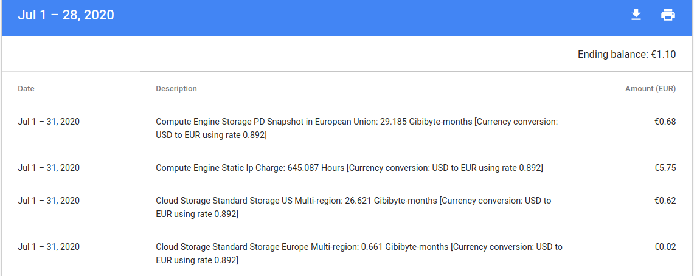Select the US Multi-region storage row
The image size is (697, 276).
click(x=353, y=207)
